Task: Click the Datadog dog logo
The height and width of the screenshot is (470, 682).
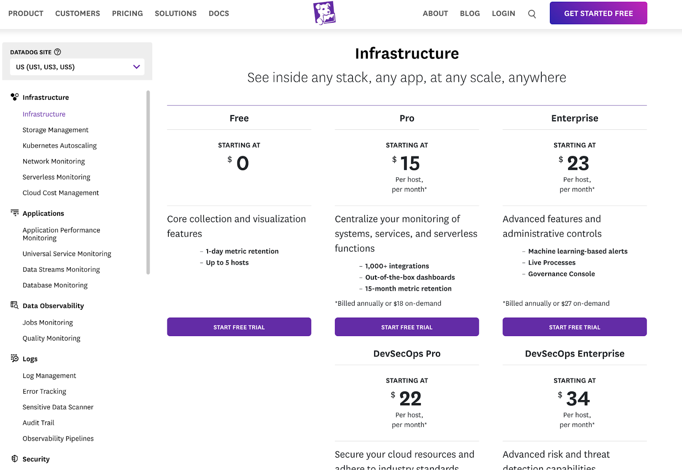Action: click(x=324, y=13)
